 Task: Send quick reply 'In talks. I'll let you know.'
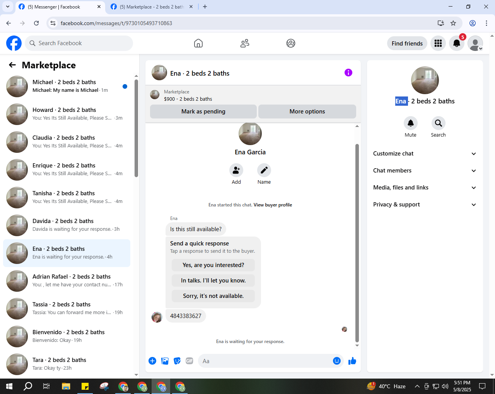(213, 281)
